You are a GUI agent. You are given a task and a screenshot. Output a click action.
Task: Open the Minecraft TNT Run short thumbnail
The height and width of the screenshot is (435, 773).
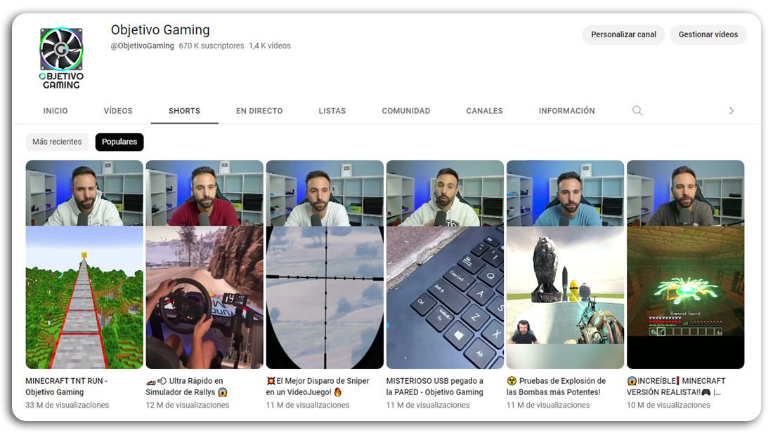pos(84,265)
